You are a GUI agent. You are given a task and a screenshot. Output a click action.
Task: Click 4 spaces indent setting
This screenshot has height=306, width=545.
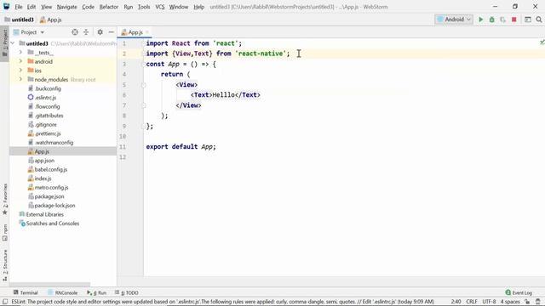click(510, 302)
